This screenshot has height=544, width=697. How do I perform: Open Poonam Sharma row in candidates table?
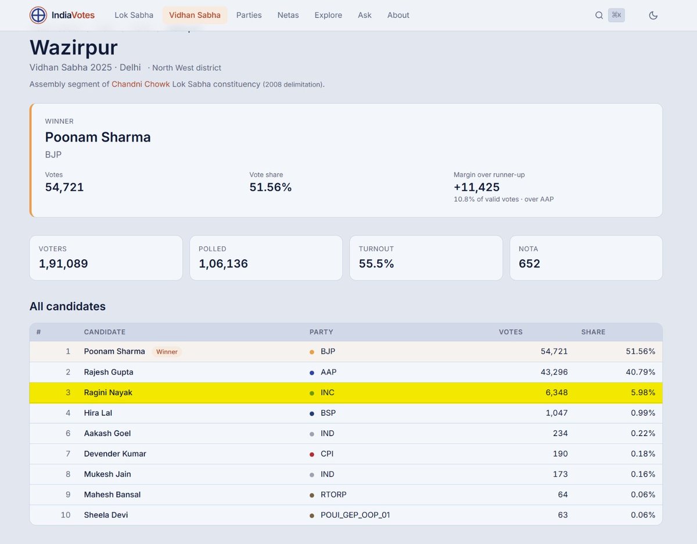[346, 351]
